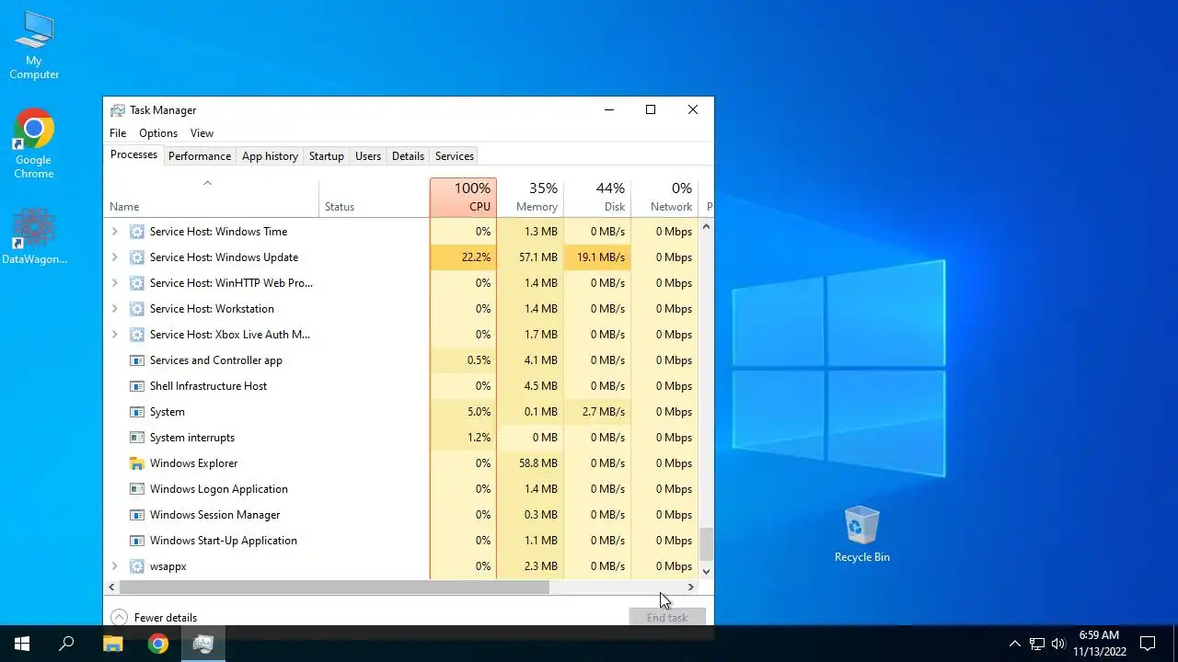Click the Windows Logon Application icon
The height and width of the screenshot is (662, 1178).
(137, 489)
